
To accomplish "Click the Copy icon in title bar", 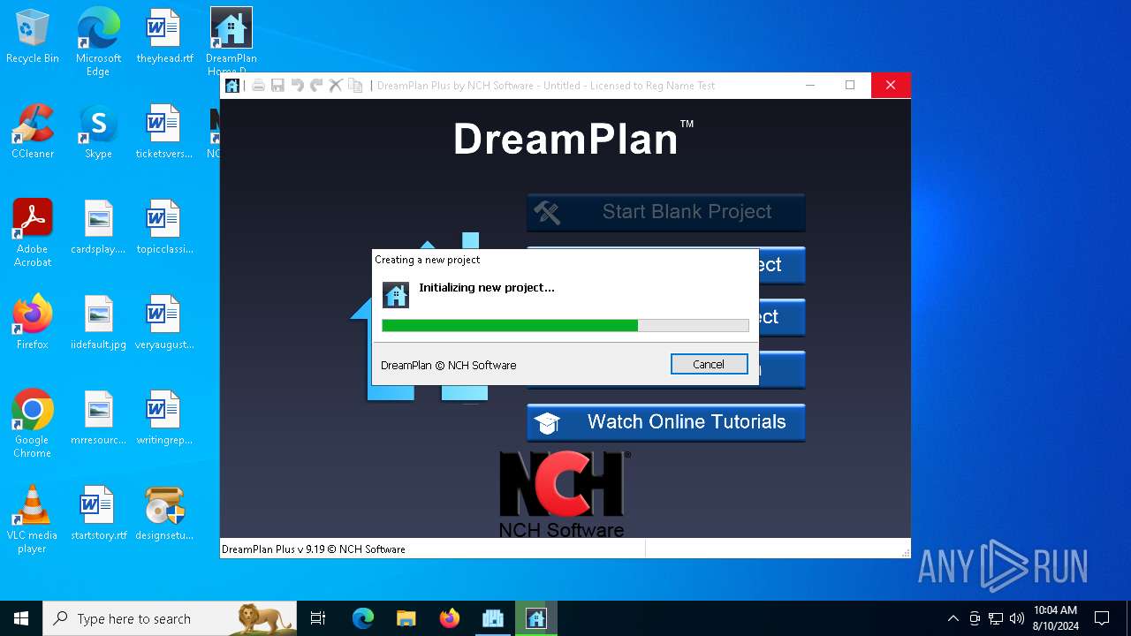I will 355,86.
